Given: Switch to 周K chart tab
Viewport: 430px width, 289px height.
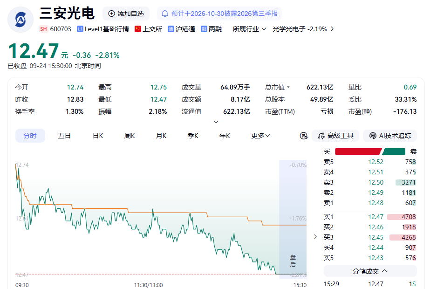Looking at the screenshot, I should pyautogui.click(x=130, y=136).
